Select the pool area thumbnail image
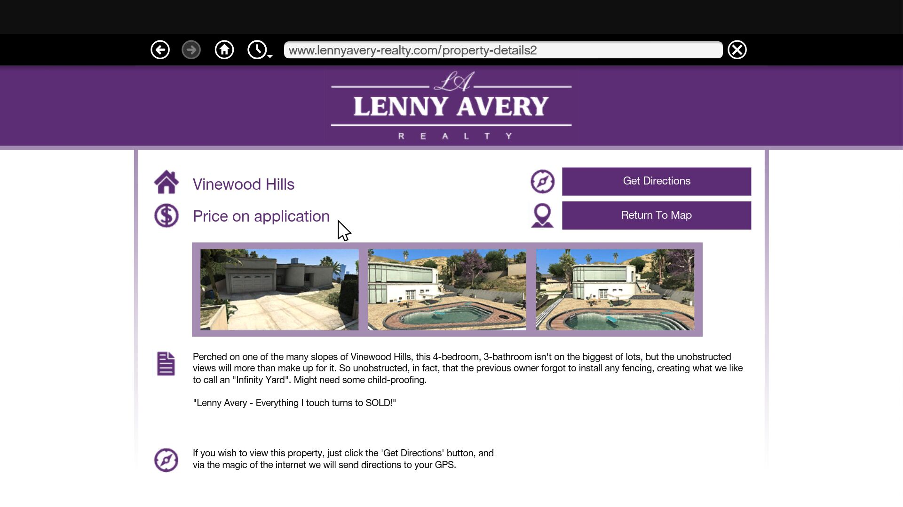Viewport: 903px width, 507px height. (x=446, y=289)
